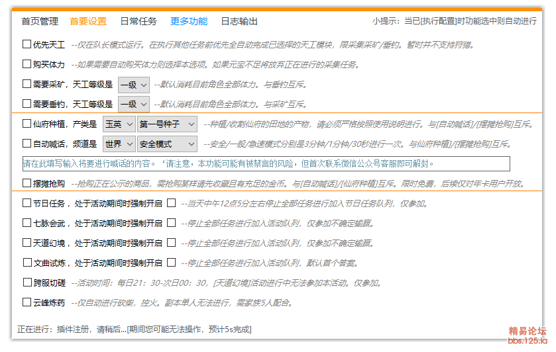
Task: Expand the 玉英 product dropdown
Action: tap(119, 124)
